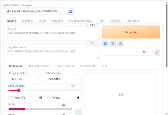Click the image placeholder in output gallery
This screenshot has height=115, width=168.
121,94
